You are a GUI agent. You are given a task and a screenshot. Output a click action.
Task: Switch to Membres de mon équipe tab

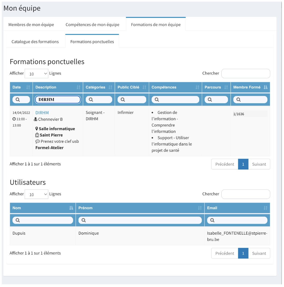(x=31, y=24)
